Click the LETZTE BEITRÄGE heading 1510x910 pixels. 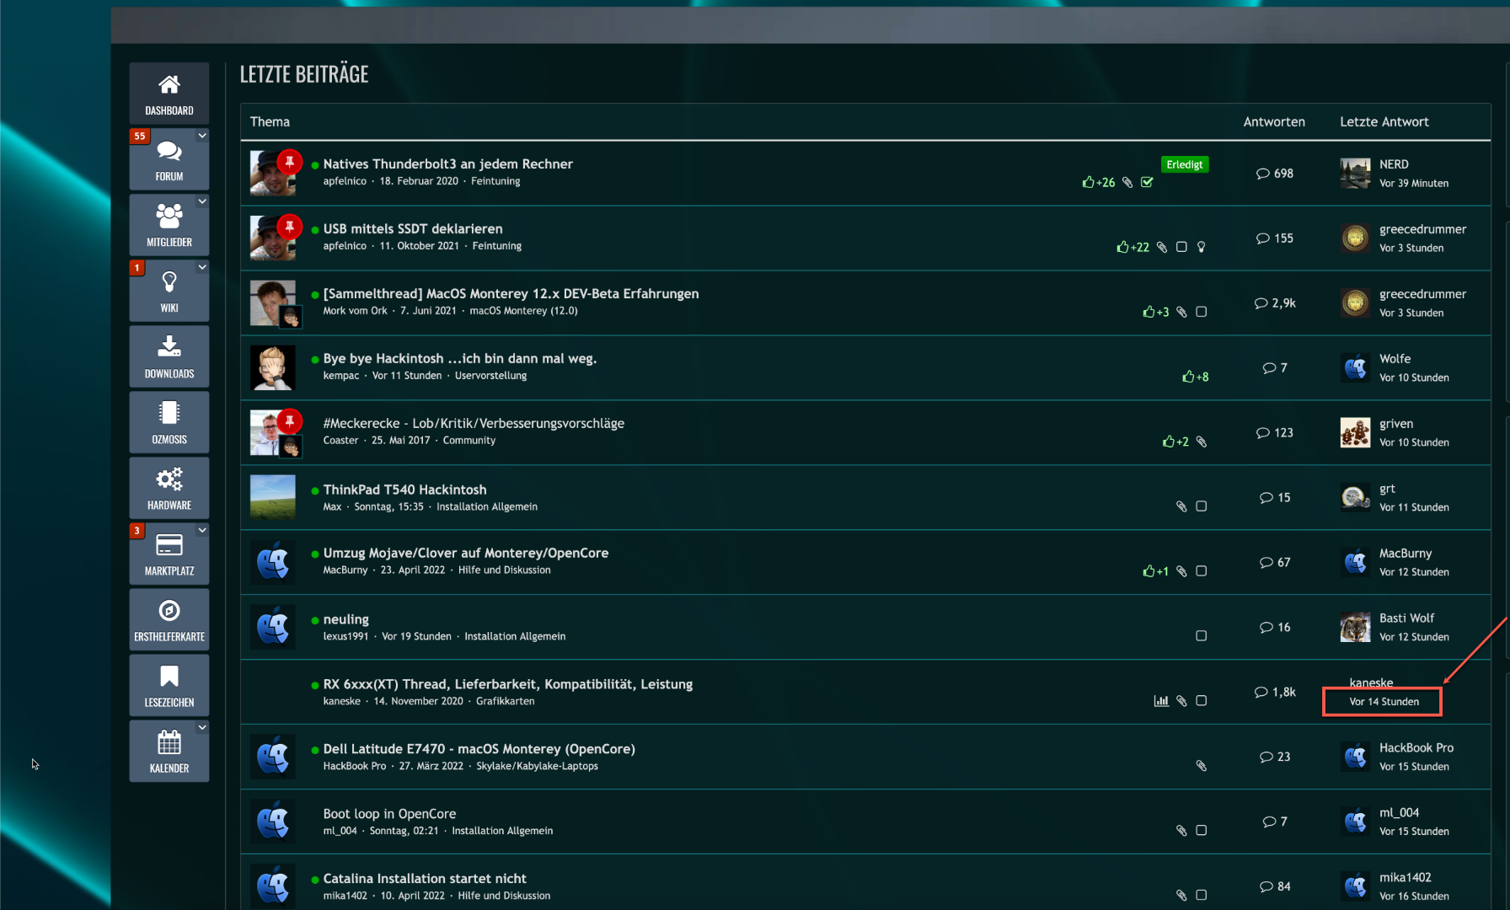point(304,74)
